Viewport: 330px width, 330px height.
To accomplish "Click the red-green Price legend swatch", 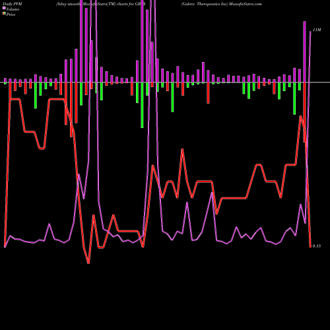I will click(4, 14).
